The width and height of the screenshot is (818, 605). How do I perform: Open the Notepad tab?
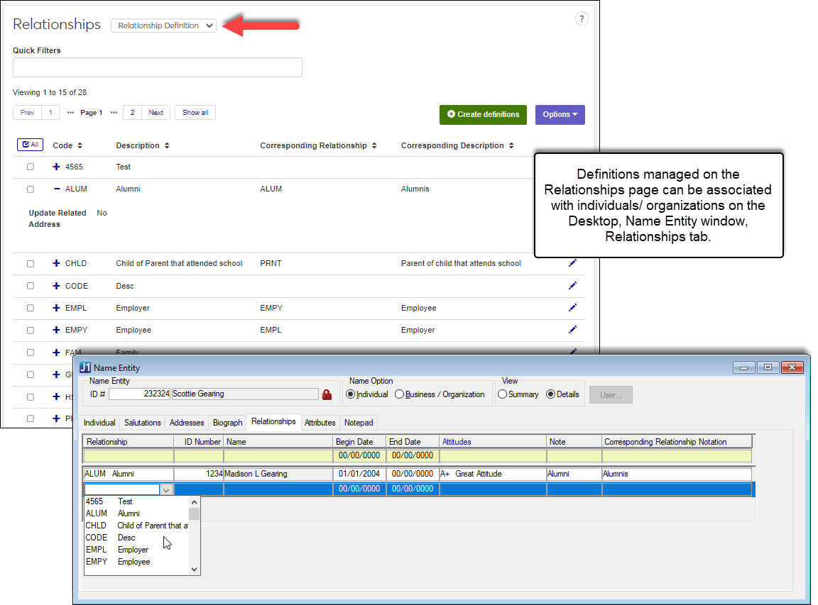point(359,423)
